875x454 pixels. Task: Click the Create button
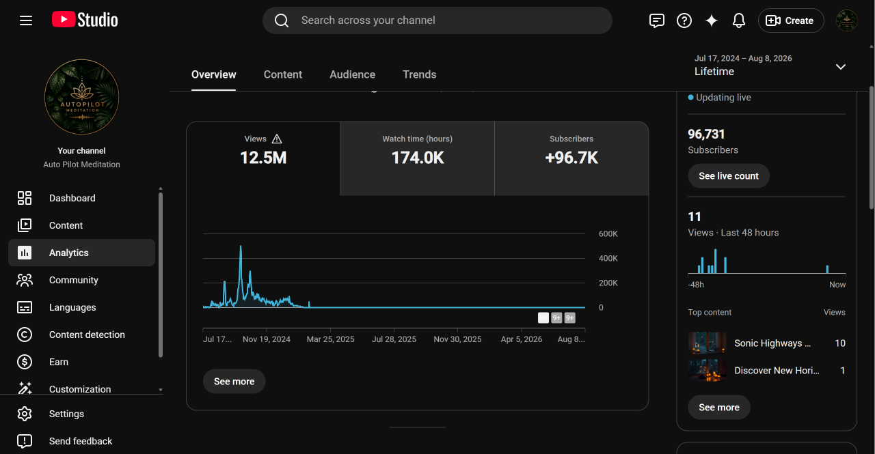point(791,20)
